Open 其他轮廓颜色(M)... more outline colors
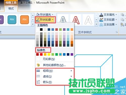The width and height of the screenshot is (126, 95). point(55,65)
